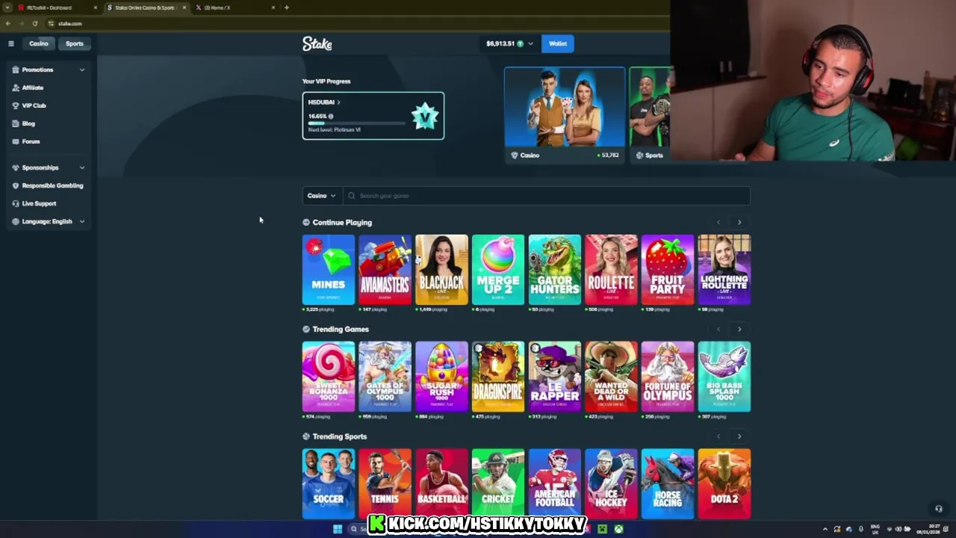This screenshot has height=538, width=956.
Task: Expand the Promotions sidebar section
Action: [82, 69]
